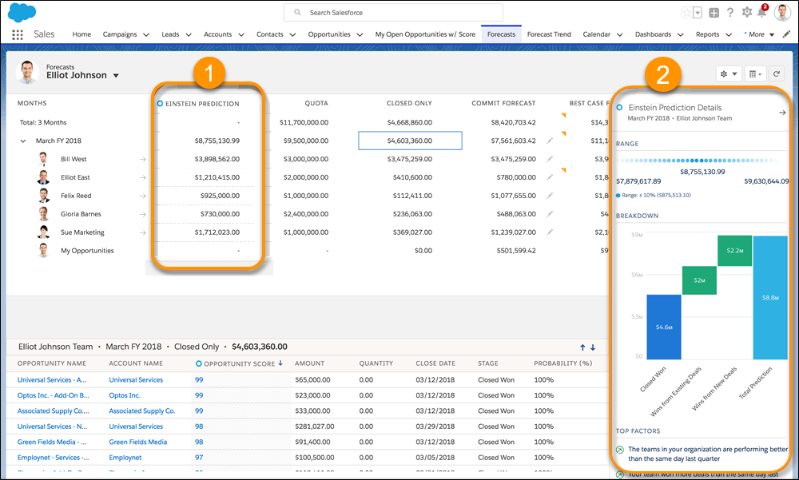The image size is (799, 480).
Task: Open the user profile avatar menu
Action: (x=782, y=12)
